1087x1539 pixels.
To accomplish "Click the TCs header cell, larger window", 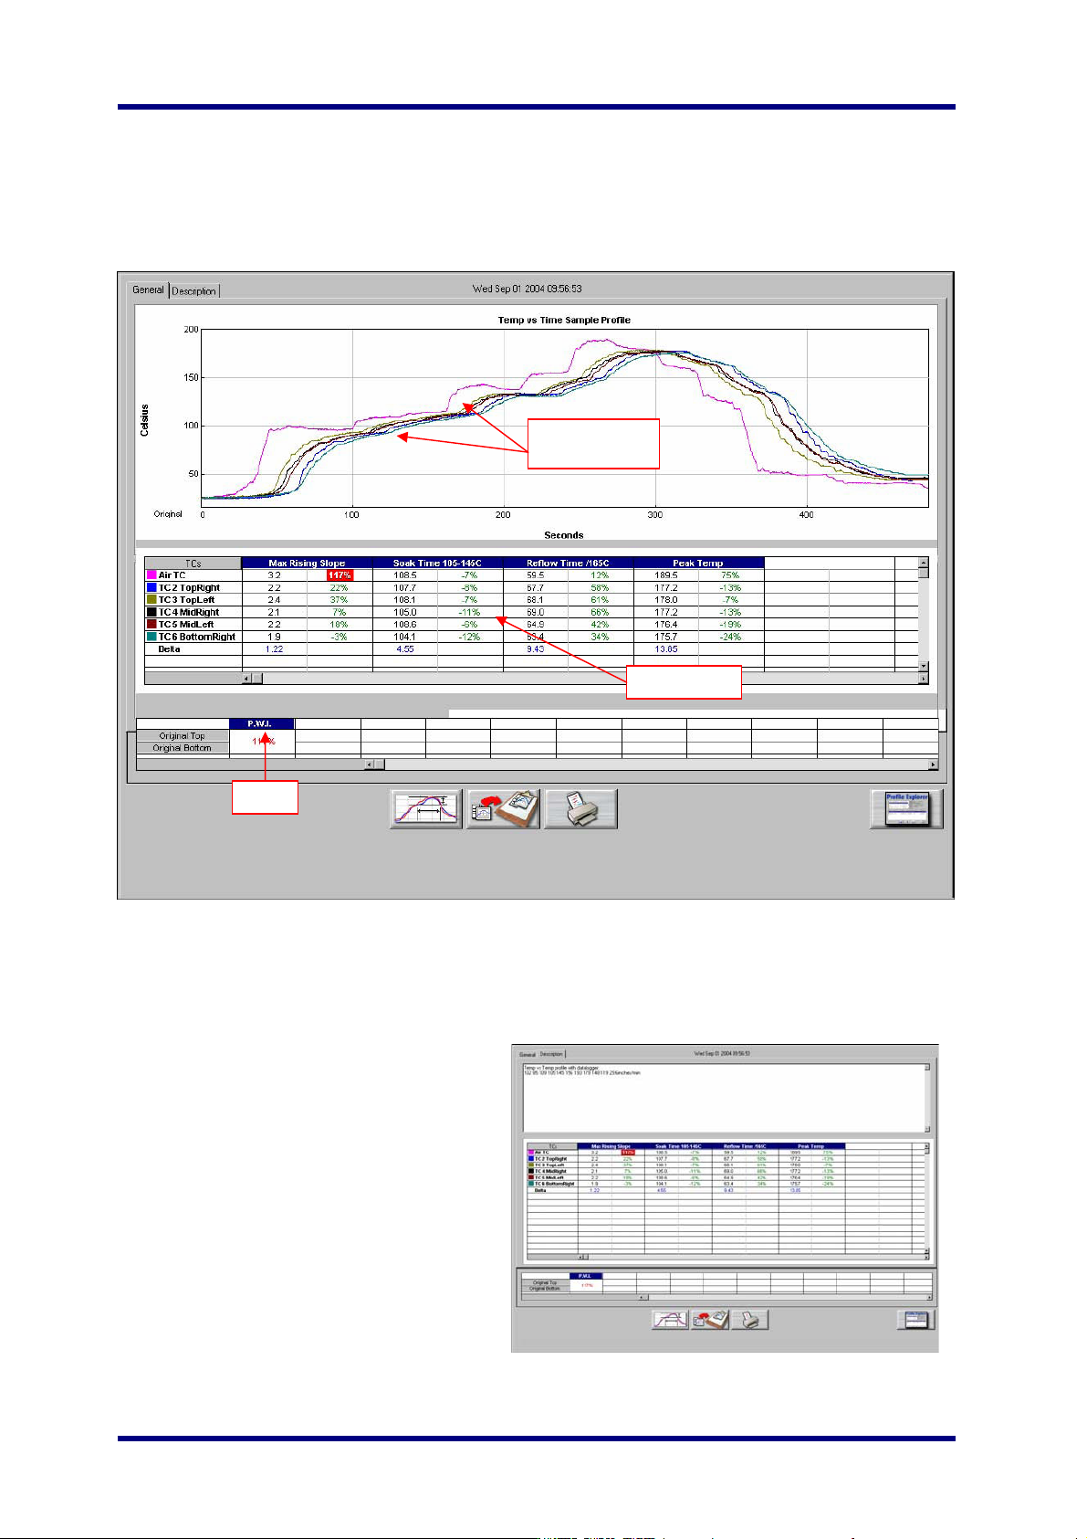I will [x=193, y=563].
